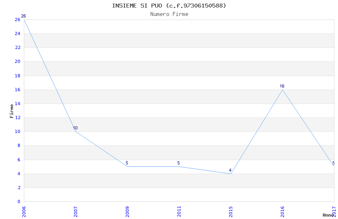Click the 2011 year on the x-axis

tap(179, 211)
